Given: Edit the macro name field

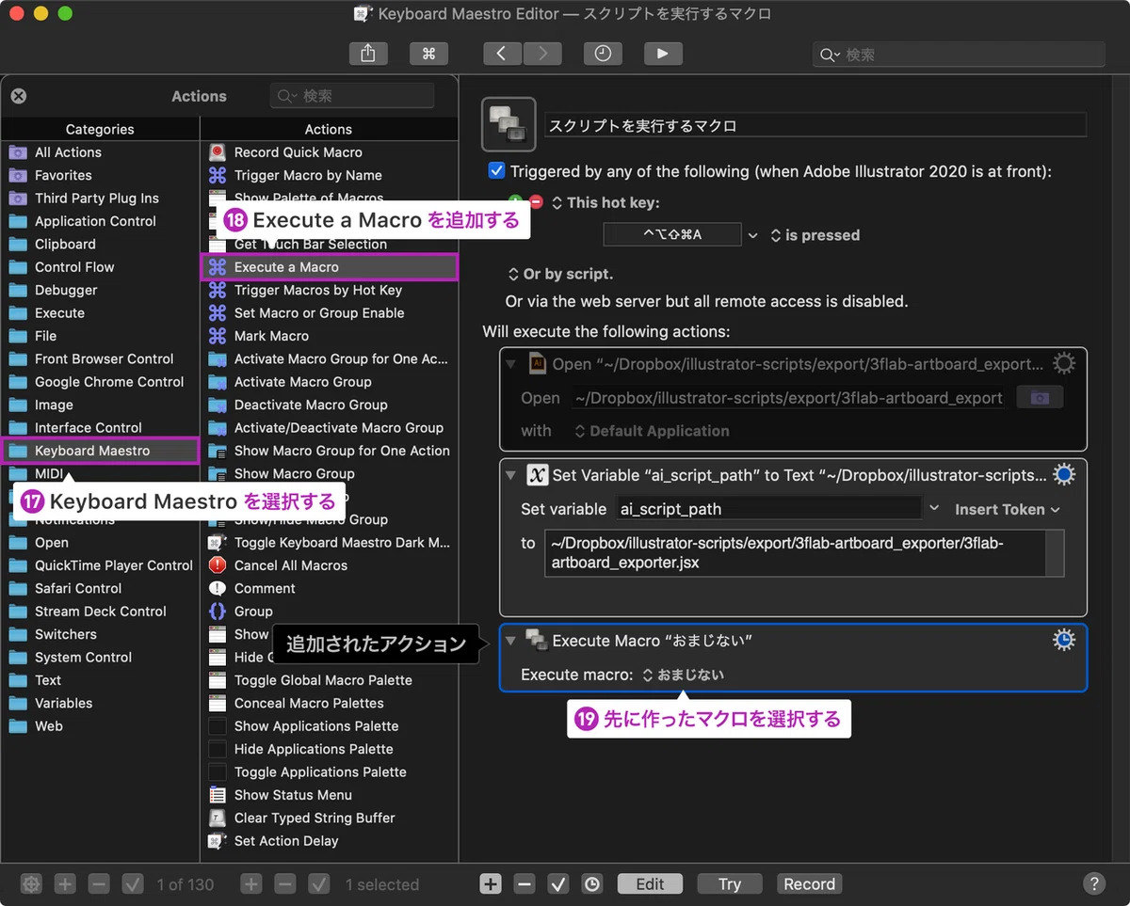Looking at the screenshot, I should click(x=815, y=125).
